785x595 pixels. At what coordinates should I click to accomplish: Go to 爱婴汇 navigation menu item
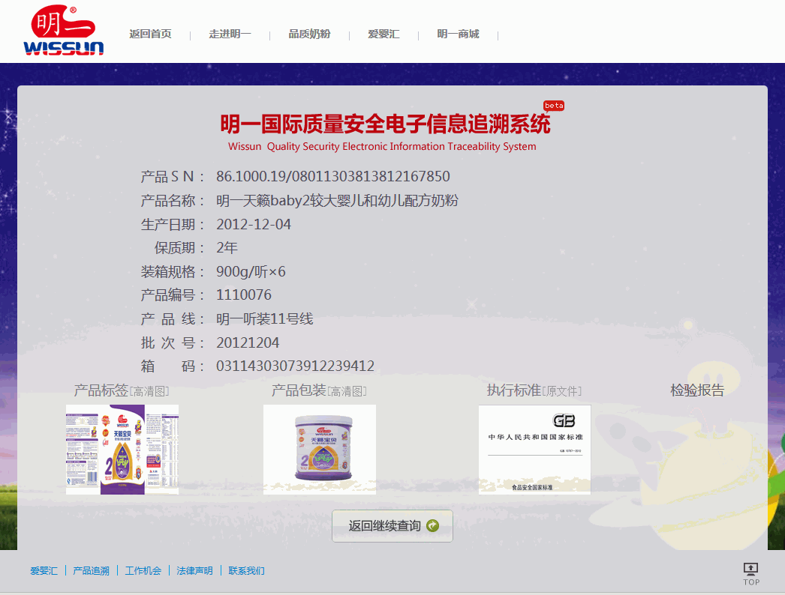click(x=383, y=34)
